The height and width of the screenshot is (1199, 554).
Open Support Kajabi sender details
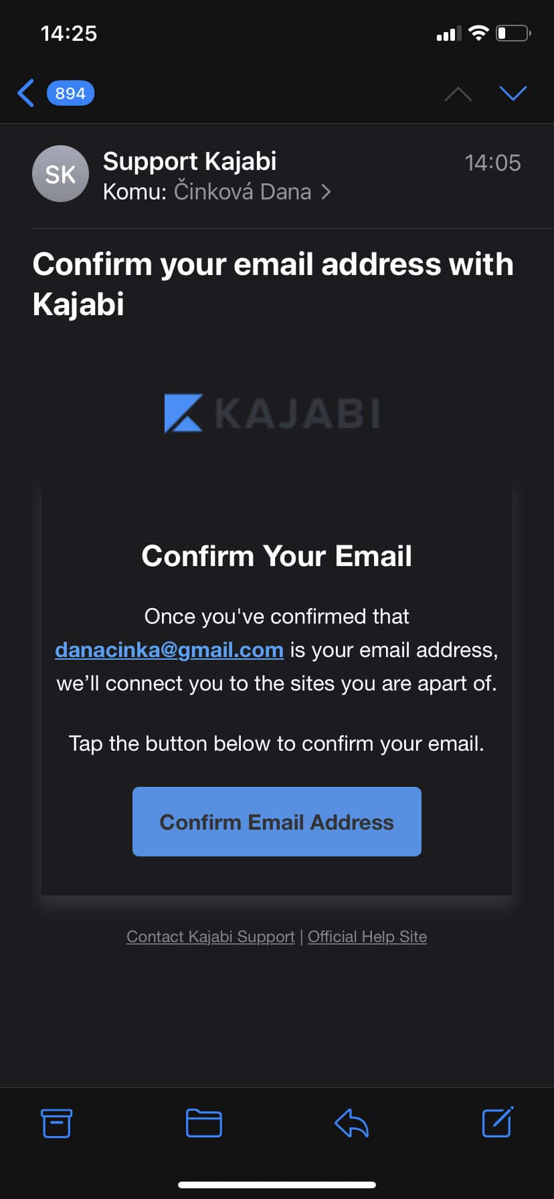(190, 161)
